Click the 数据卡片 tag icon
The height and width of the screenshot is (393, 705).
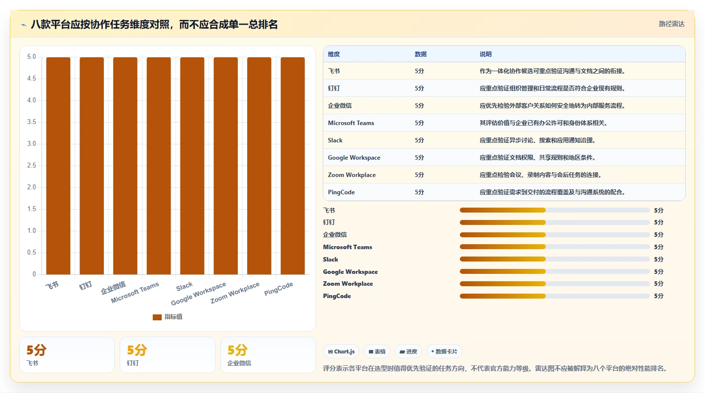tap(433, 351)
